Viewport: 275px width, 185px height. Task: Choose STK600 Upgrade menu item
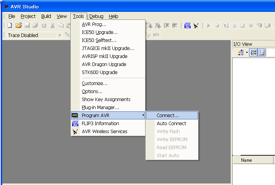(x=108, y=72)
